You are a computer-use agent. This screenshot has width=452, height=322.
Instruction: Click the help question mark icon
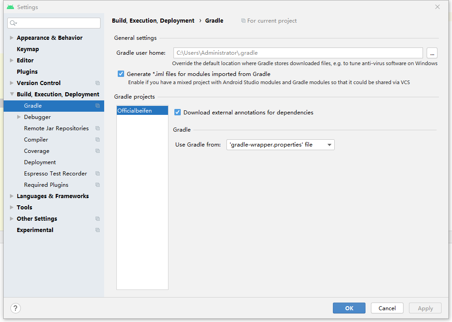click(x=15, y=308)
